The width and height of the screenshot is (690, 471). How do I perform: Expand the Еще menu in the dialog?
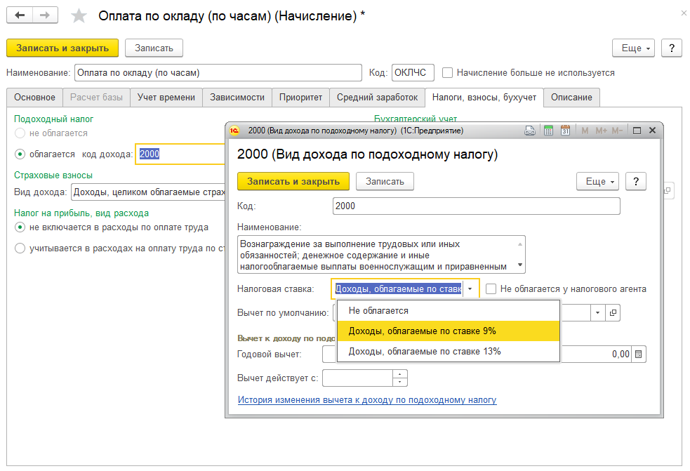pyautogui.click(x=596, y=181)
